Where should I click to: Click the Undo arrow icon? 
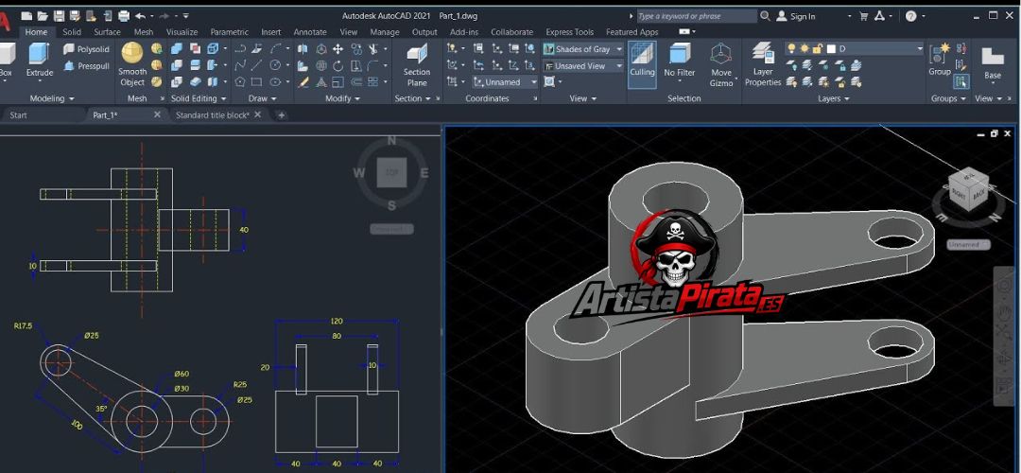pyautogui.click(x=140, y=16)
